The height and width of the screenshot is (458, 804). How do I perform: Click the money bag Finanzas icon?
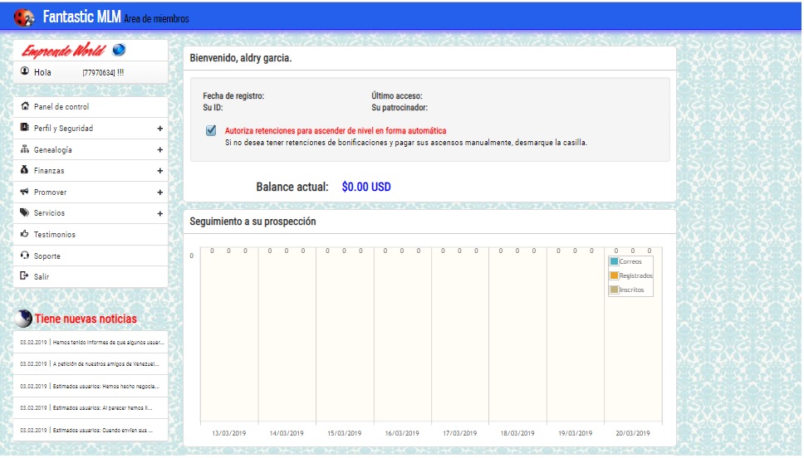pos(25,171)
